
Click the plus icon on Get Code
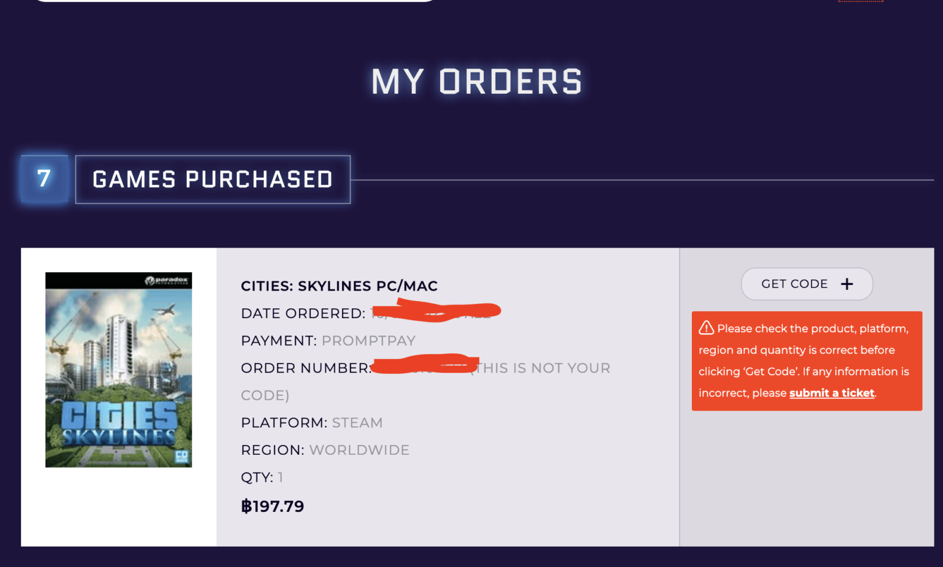tap(847, 284)
